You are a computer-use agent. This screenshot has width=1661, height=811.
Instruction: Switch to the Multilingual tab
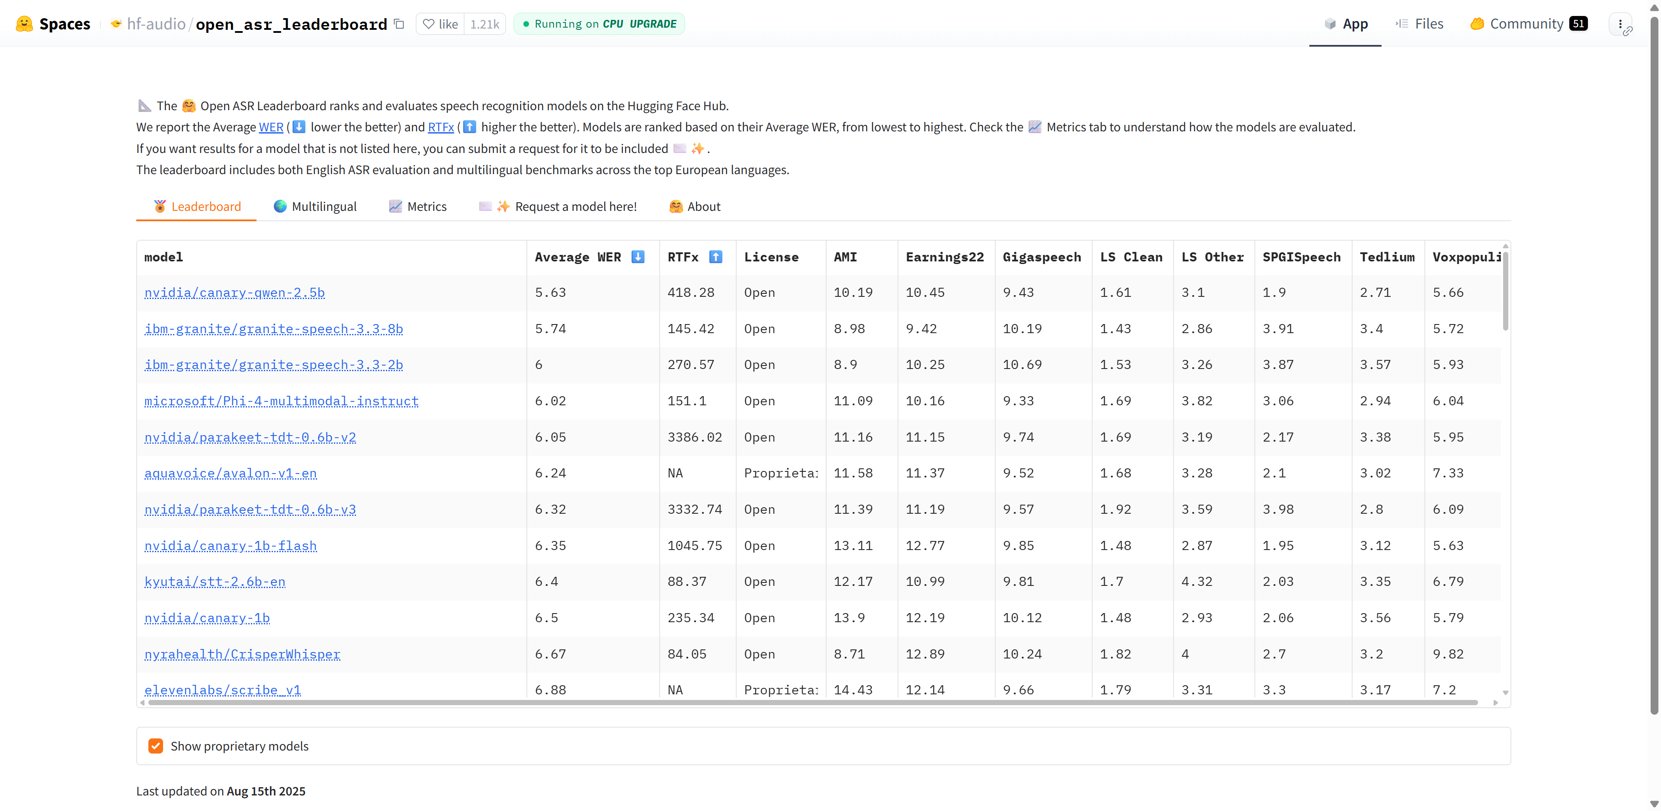click(314, 206)
